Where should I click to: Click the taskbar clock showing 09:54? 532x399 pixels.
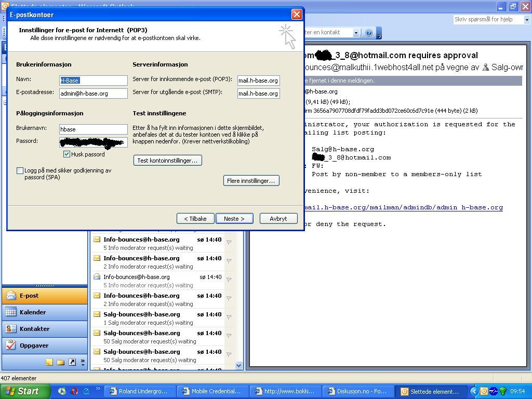[518, 392]
